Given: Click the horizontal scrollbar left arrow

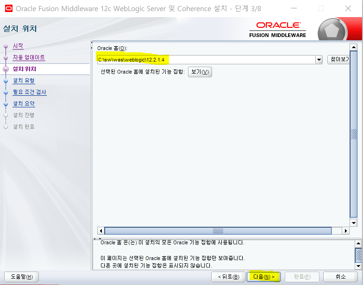Looking at the screenshot, I should (x=101, y=230).
